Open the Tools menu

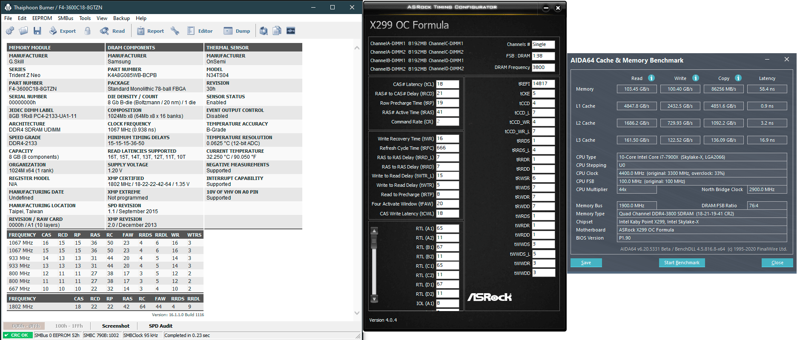[x=85, y=18]
